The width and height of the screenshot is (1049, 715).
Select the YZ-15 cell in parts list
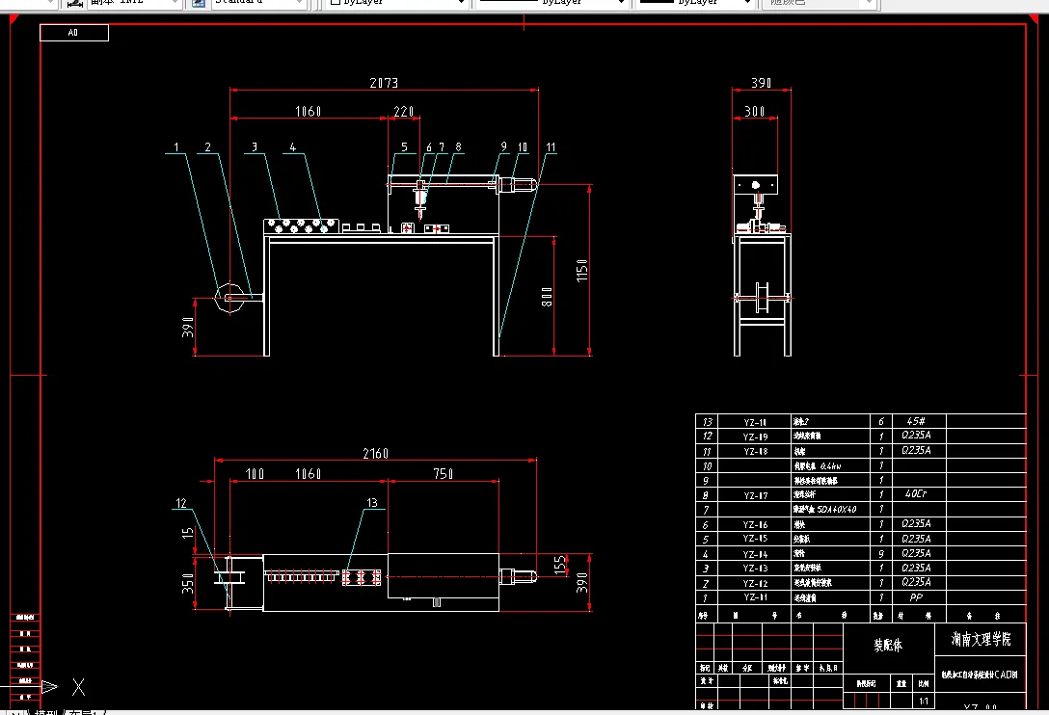[x=755, y=539]
